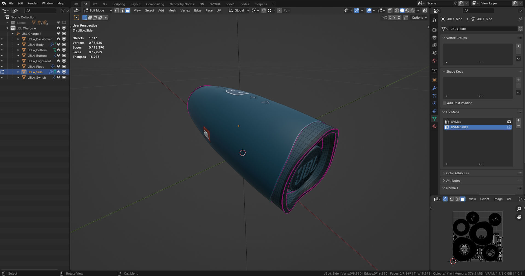Click the UV editor pan hand icon
The width and height of the screenshot is (525, 276).
pyautogui.click(x=519, y=217)
